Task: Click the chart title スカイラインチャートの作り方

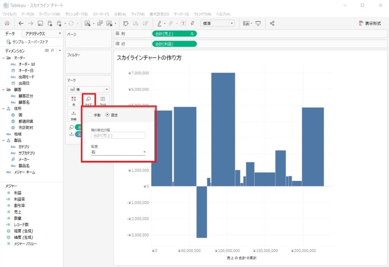Action: [x=149, y=58]
